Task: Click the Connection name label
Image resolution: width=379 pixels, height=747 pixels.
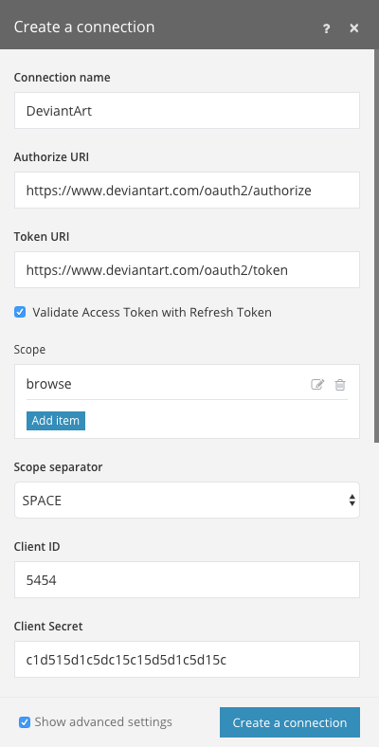Action: 62,78
